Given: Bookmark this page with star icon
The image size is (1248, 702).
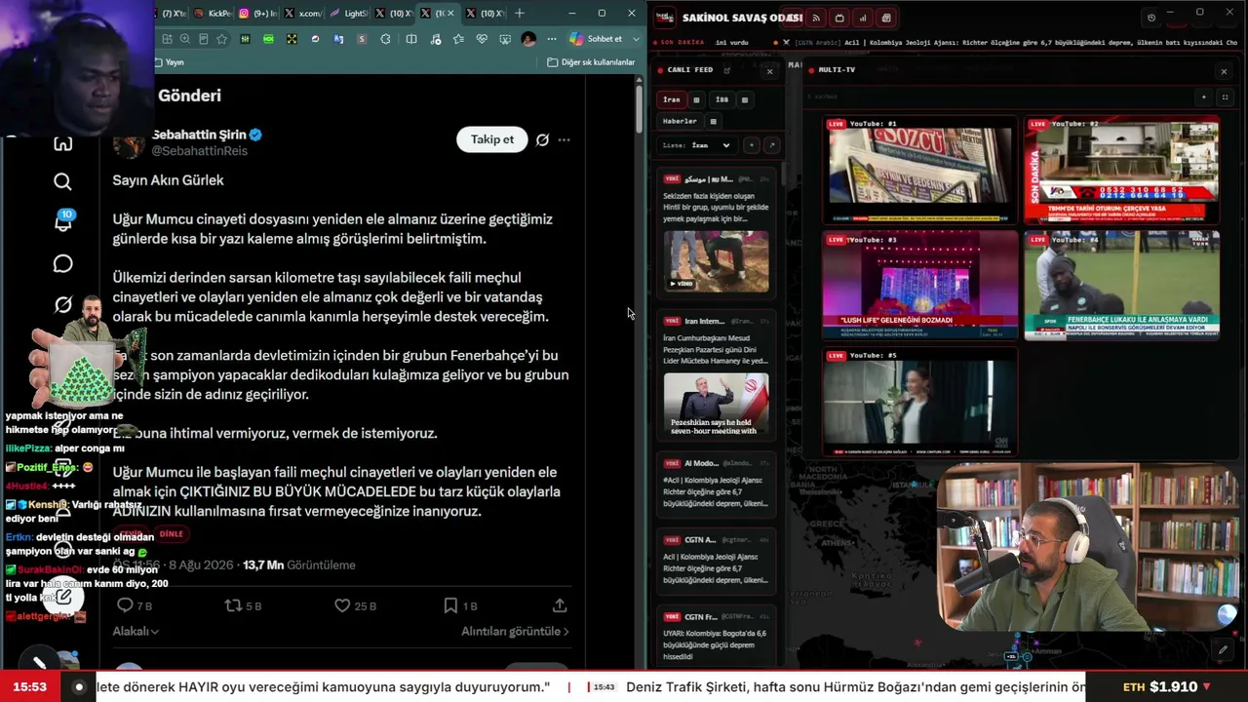Looking at the screenshot, I should coord(222,39).
